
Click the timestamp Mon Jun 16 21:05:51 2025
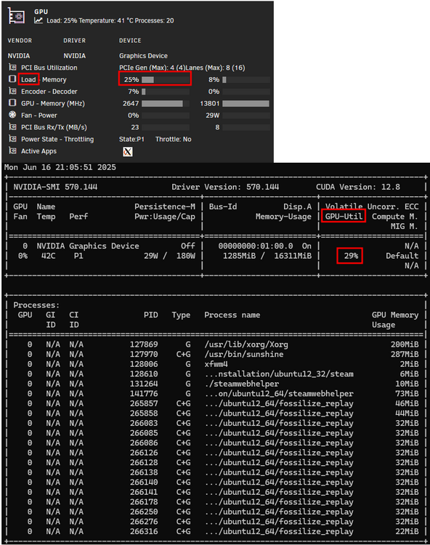[60, 167]
